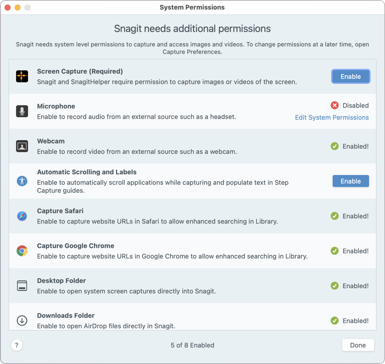Click the Automatic Scrolling accessibility icon

pos(22,181)
